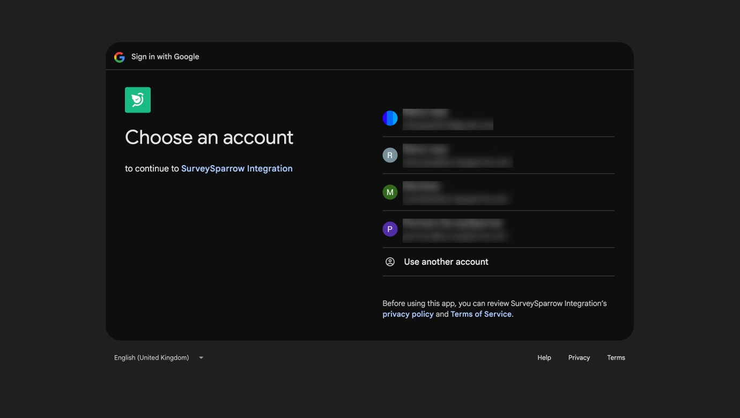Choose the account with the purple P avatar
740x418 pixels.
[x=498, y=229]
